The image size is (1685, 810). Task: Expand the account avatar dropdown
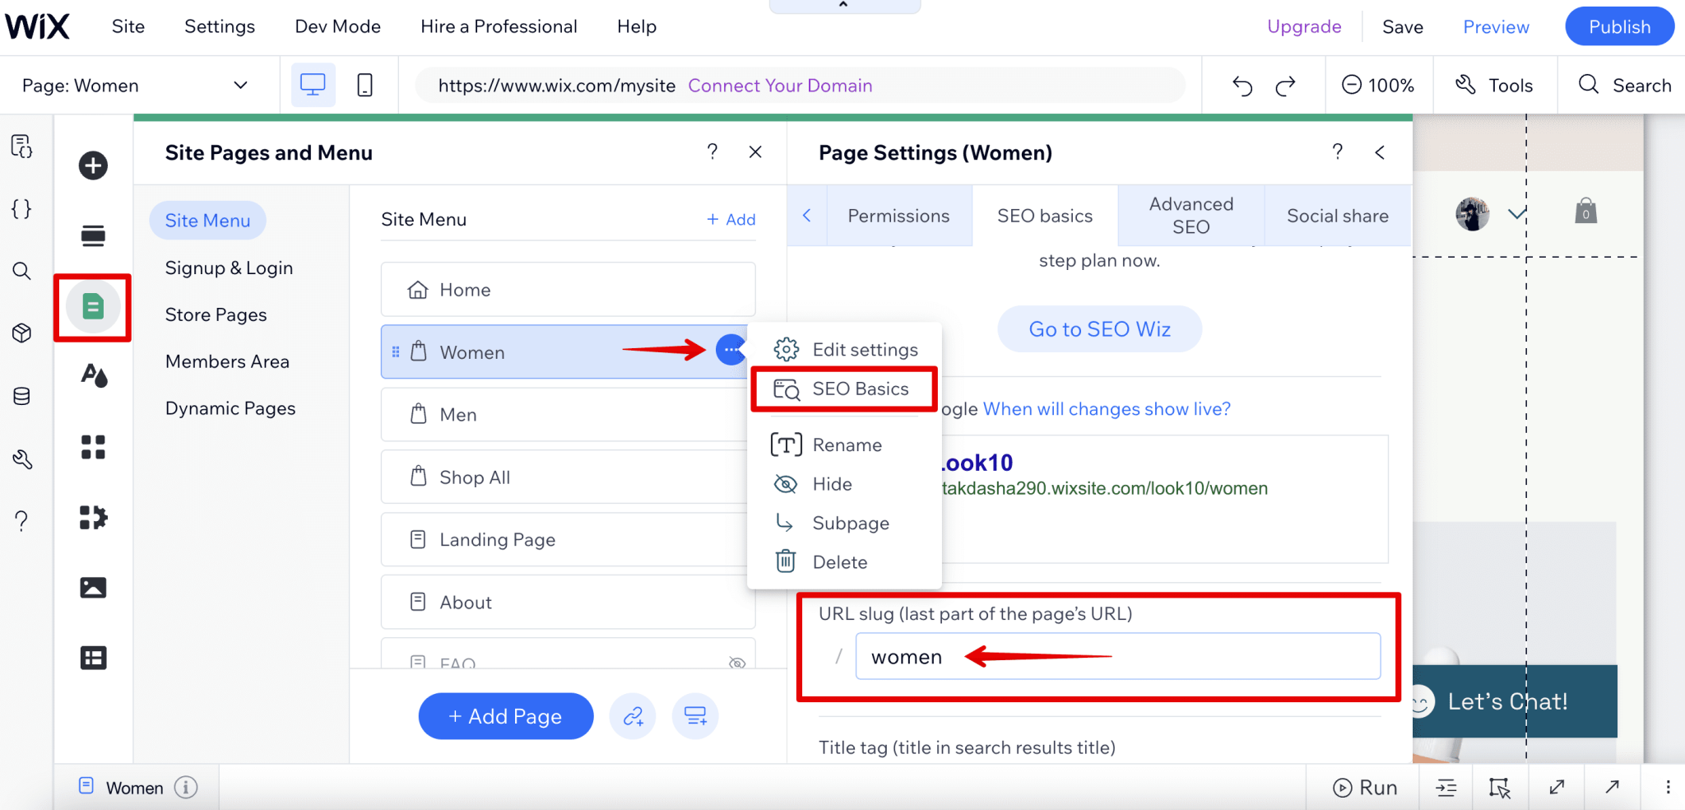tap(1516, 213)
